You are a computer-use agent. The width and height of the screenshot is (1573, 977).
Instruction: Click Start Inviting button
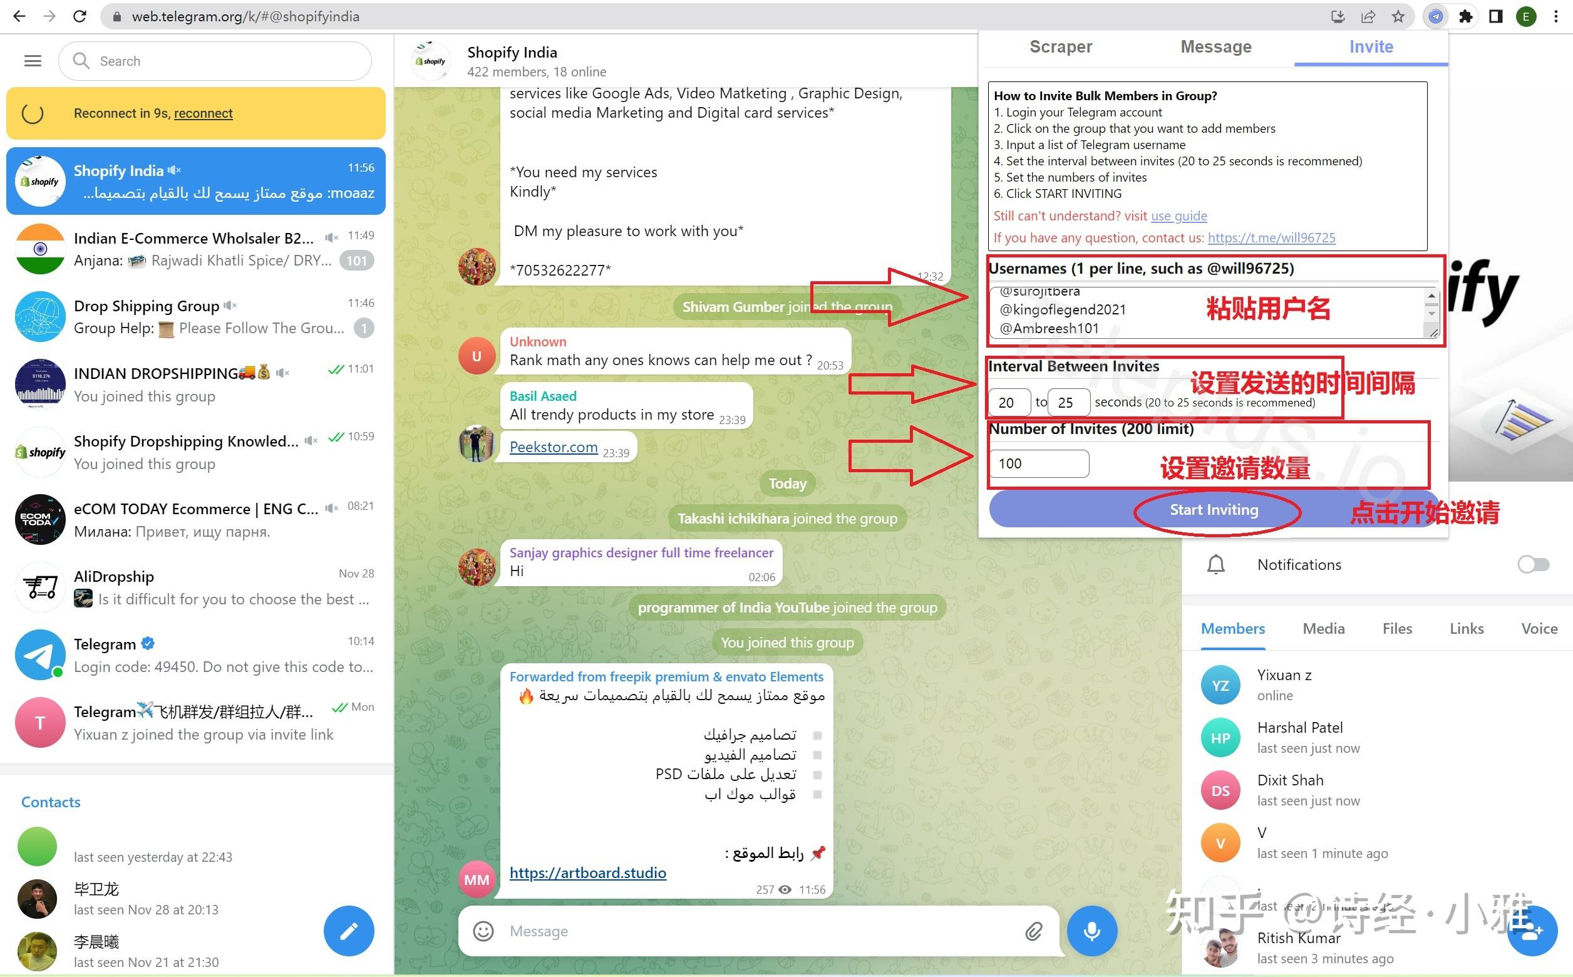click(1214, 509)
